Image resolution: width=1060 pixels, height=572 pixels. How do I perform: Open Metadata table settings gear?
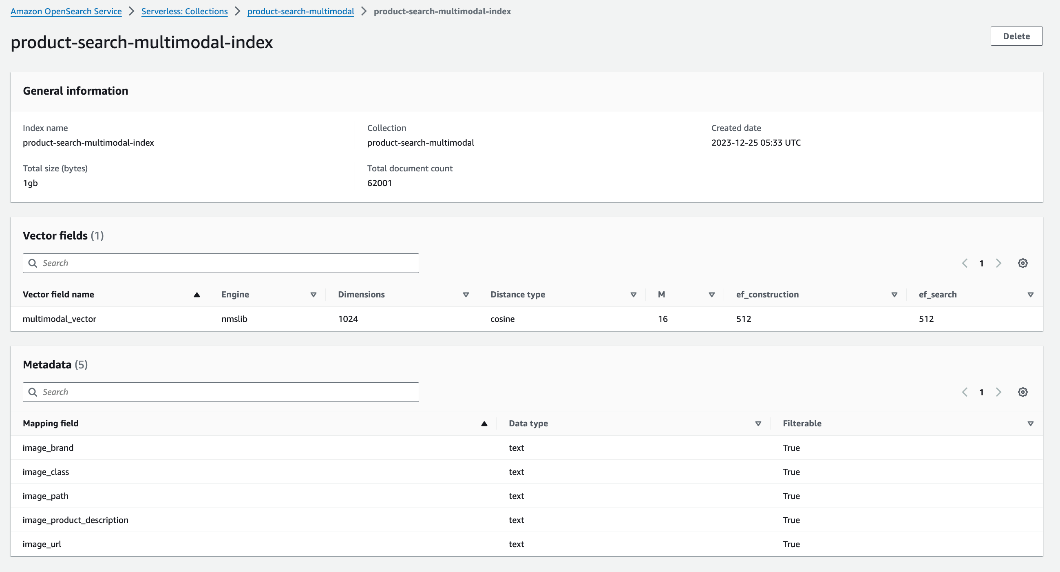point(1022,392)
